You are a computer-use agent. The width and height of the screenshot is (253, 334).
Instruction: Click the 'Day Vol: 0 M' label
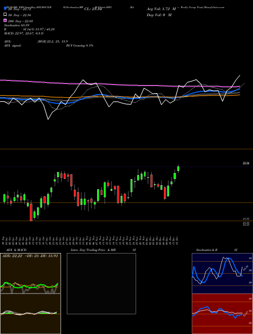pos(159,15)
